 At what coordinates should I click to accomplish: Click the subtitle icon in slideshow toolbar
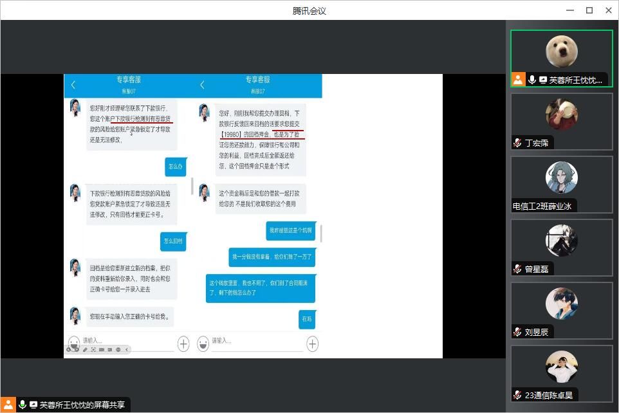coord(110,350)
